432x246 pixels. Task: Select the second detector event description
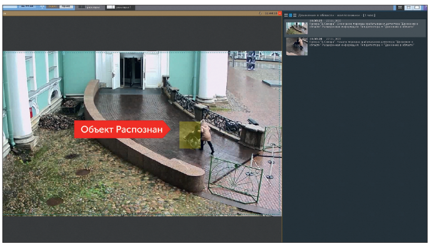click(x=361, y=44)
